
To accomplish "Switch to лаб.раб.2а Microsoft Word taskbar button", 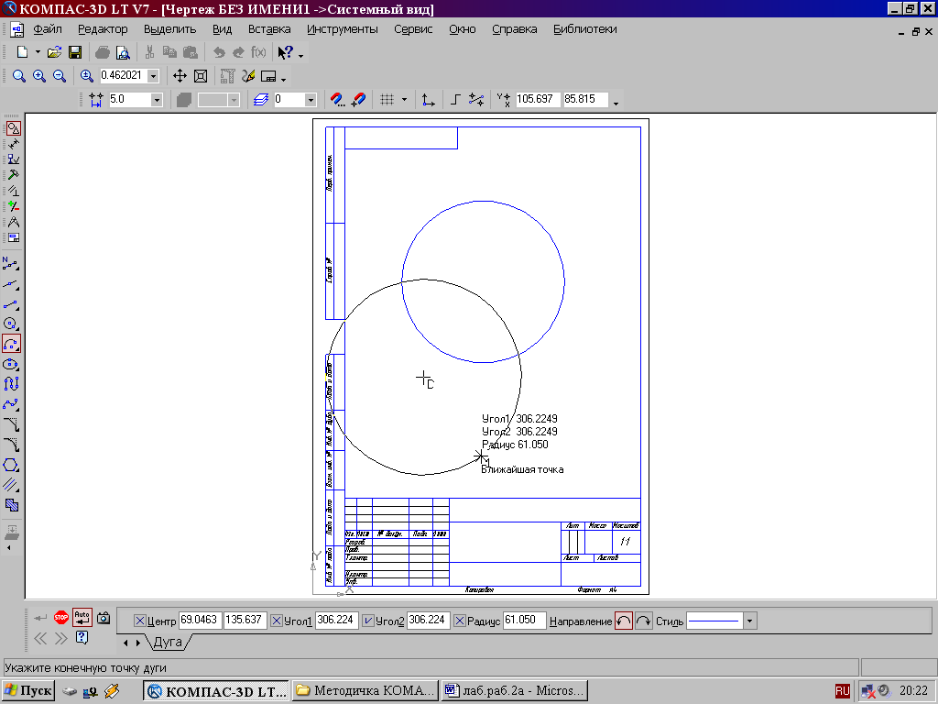I will click(x=515, y=691).
